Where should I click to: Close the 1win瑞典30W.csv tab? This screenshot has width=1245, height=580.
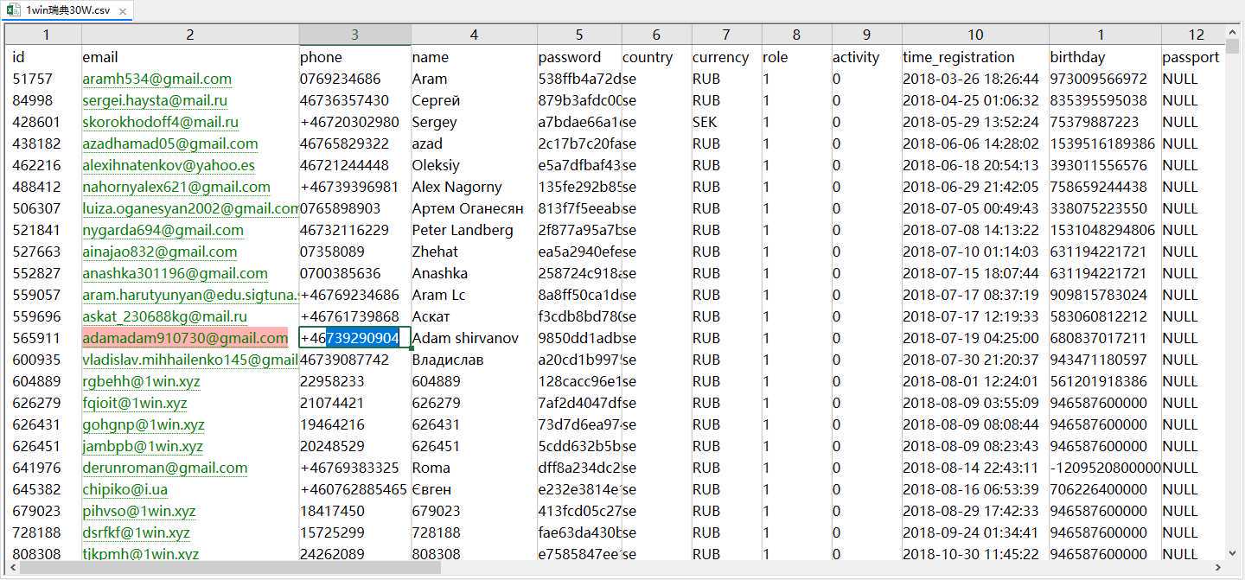point(123,13)
